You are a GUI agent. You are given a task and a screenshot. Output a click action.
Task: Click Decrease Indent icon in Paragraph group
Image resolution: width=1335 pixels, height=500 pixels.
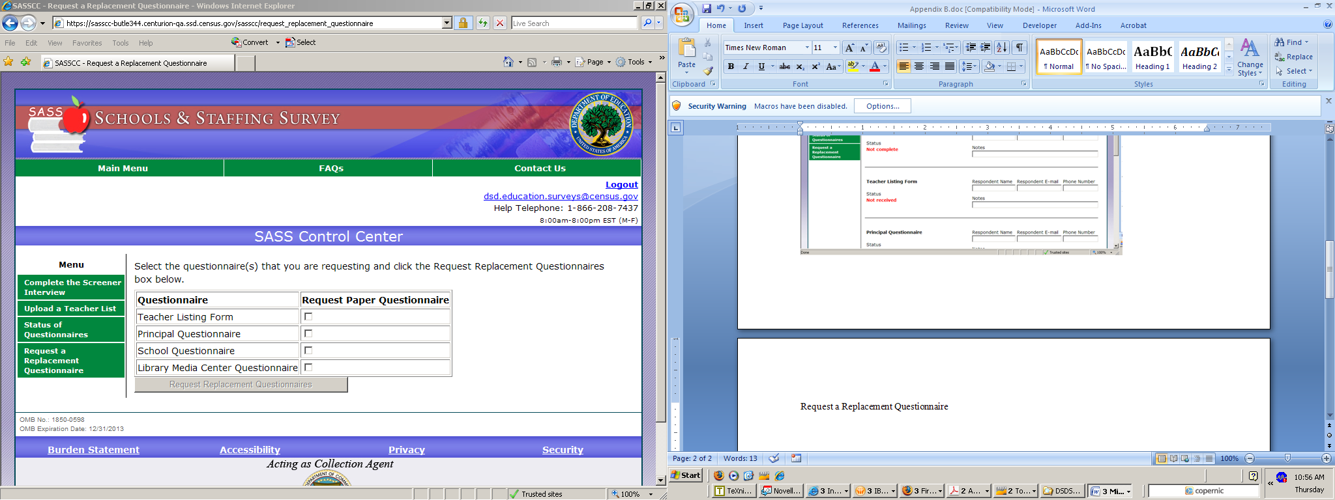(x=971, y=48)
